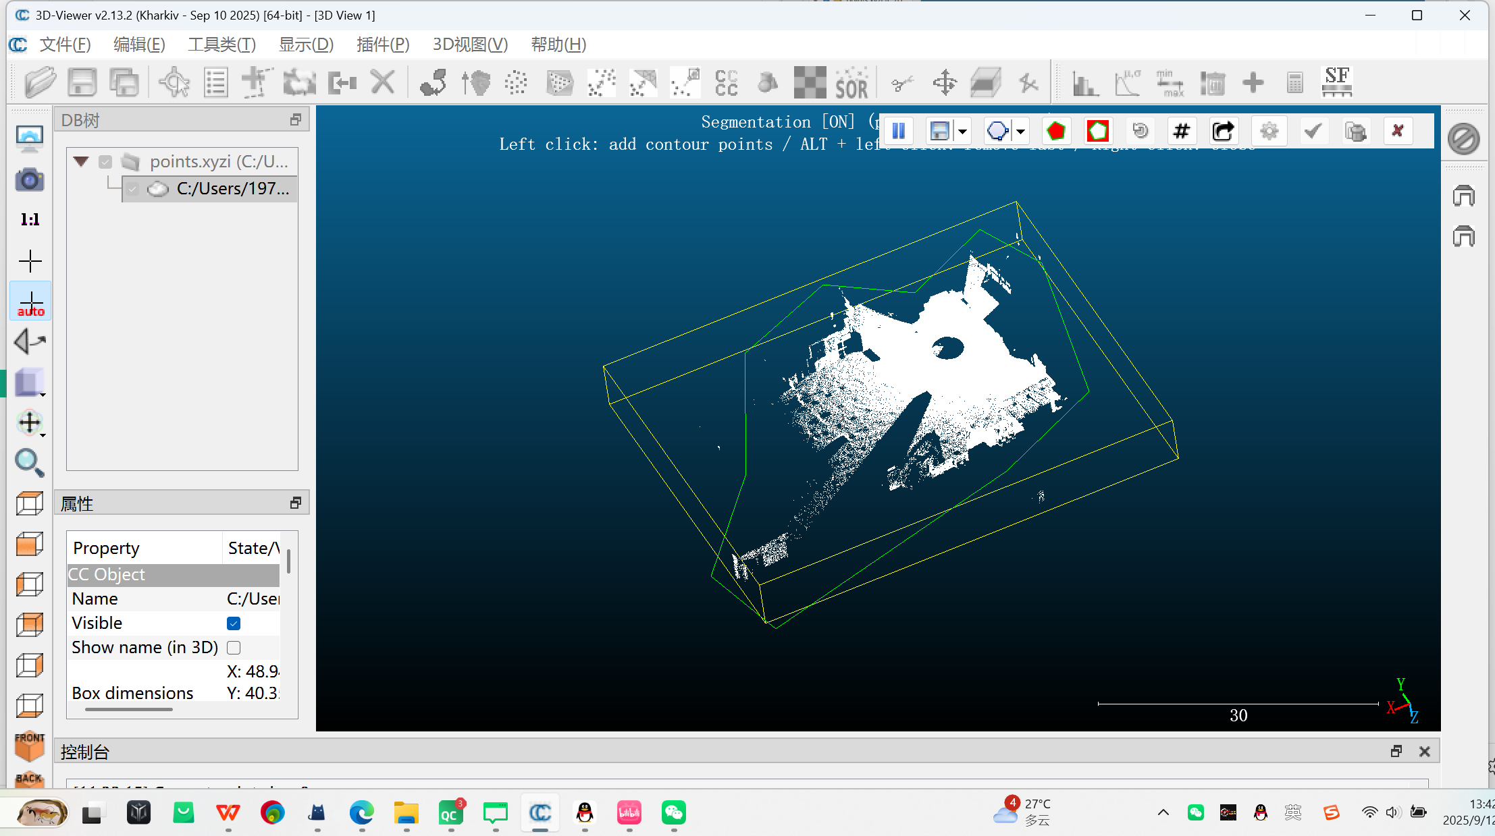Enable the Show name (in 3D) checkbox
Screen dimensions: 1495x836
pyautogui.click(x=234, y=648)
